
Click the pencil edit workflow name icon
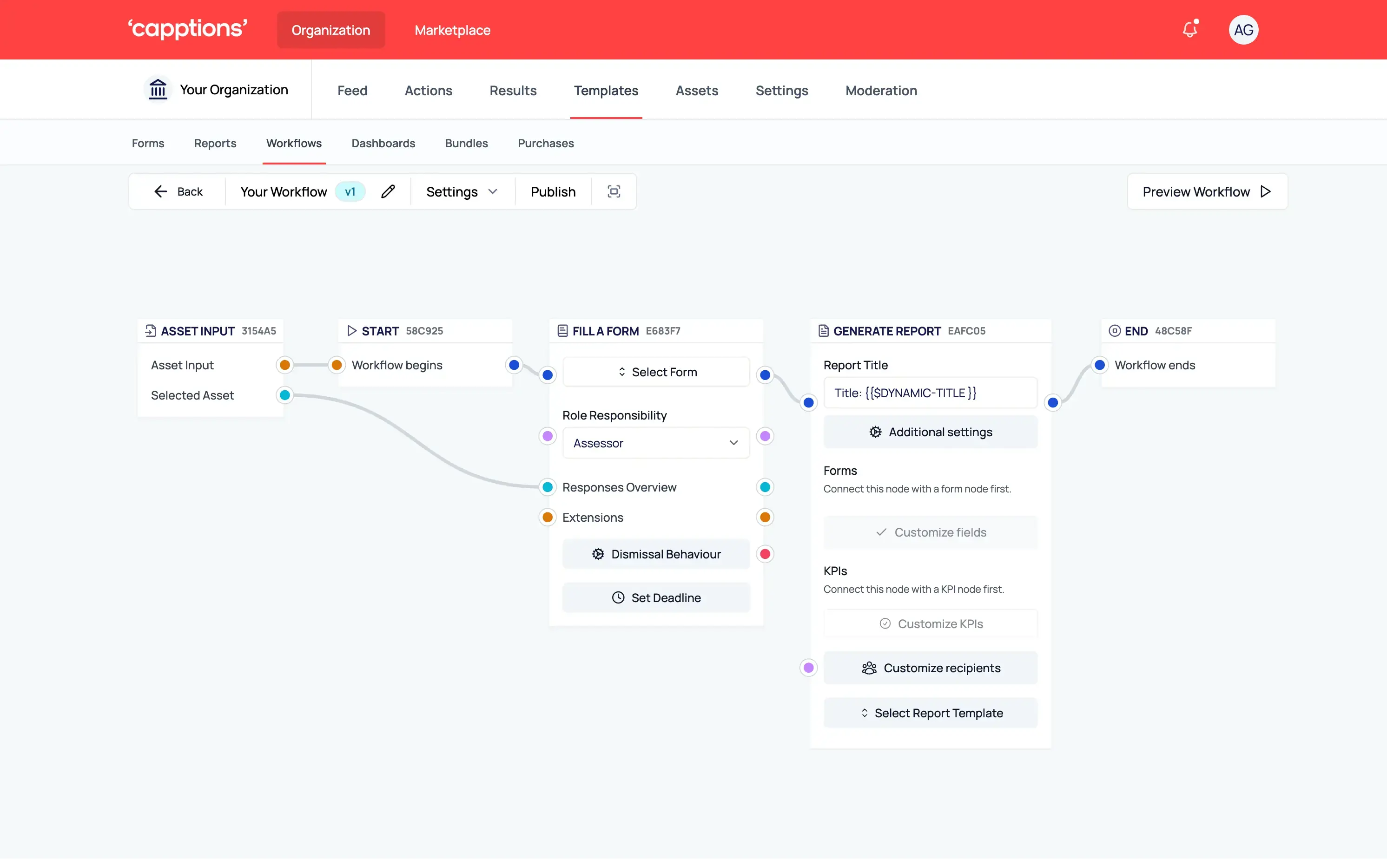coord(388,191)
